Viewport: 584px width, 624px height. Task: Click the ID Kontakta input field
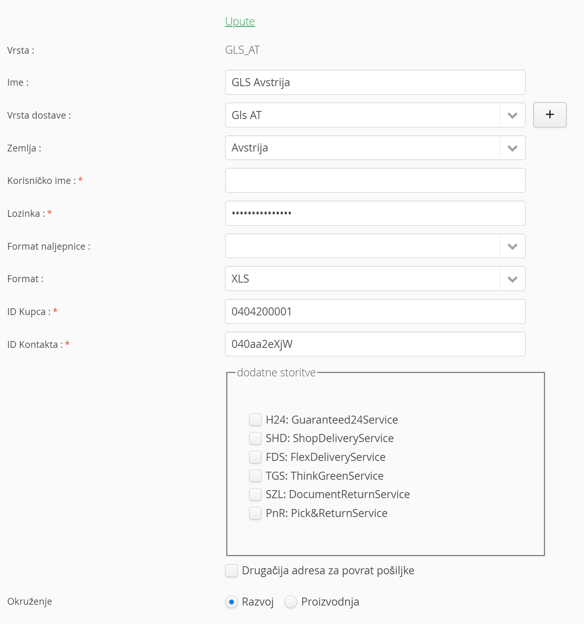click(375, 344)
